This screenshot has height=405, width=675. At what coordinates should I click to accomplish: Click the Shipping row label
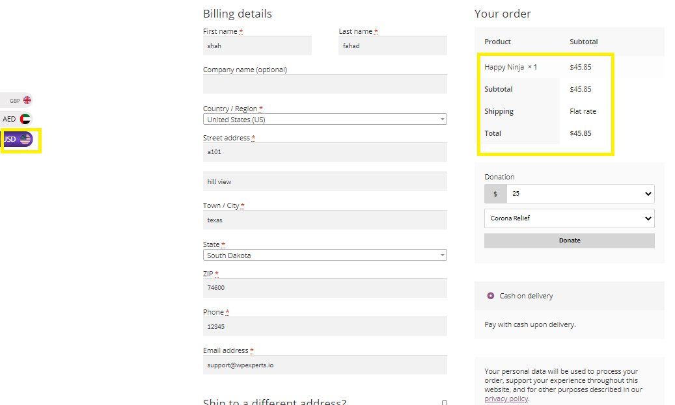point(499,111)
